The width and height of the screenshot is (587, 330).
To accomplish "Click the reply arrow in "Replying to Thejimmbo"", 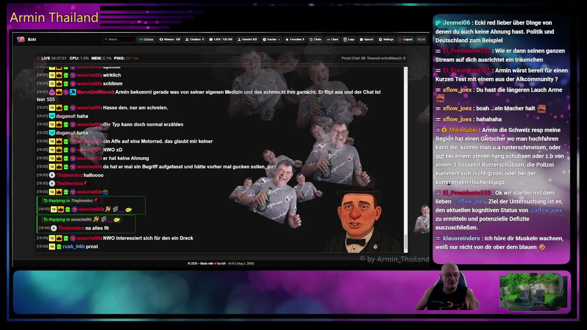I will point(45,201).
